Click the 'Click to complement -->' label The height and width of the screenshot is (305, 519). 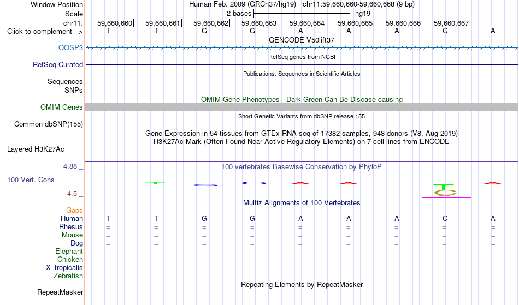click(45, 32)
